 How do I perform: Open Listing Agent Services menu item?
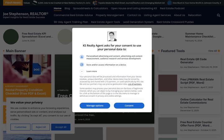pyautogui.click(x=157, y=15)
